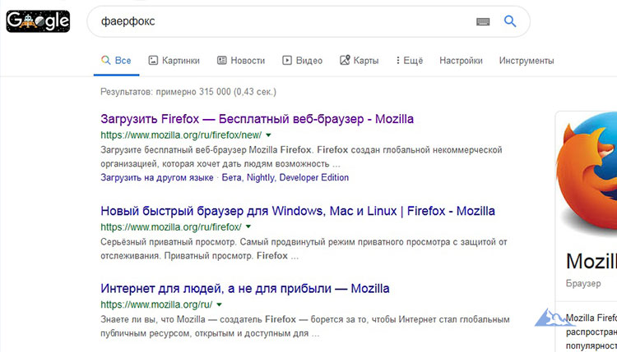Select the Все tab

pos(116,61)
